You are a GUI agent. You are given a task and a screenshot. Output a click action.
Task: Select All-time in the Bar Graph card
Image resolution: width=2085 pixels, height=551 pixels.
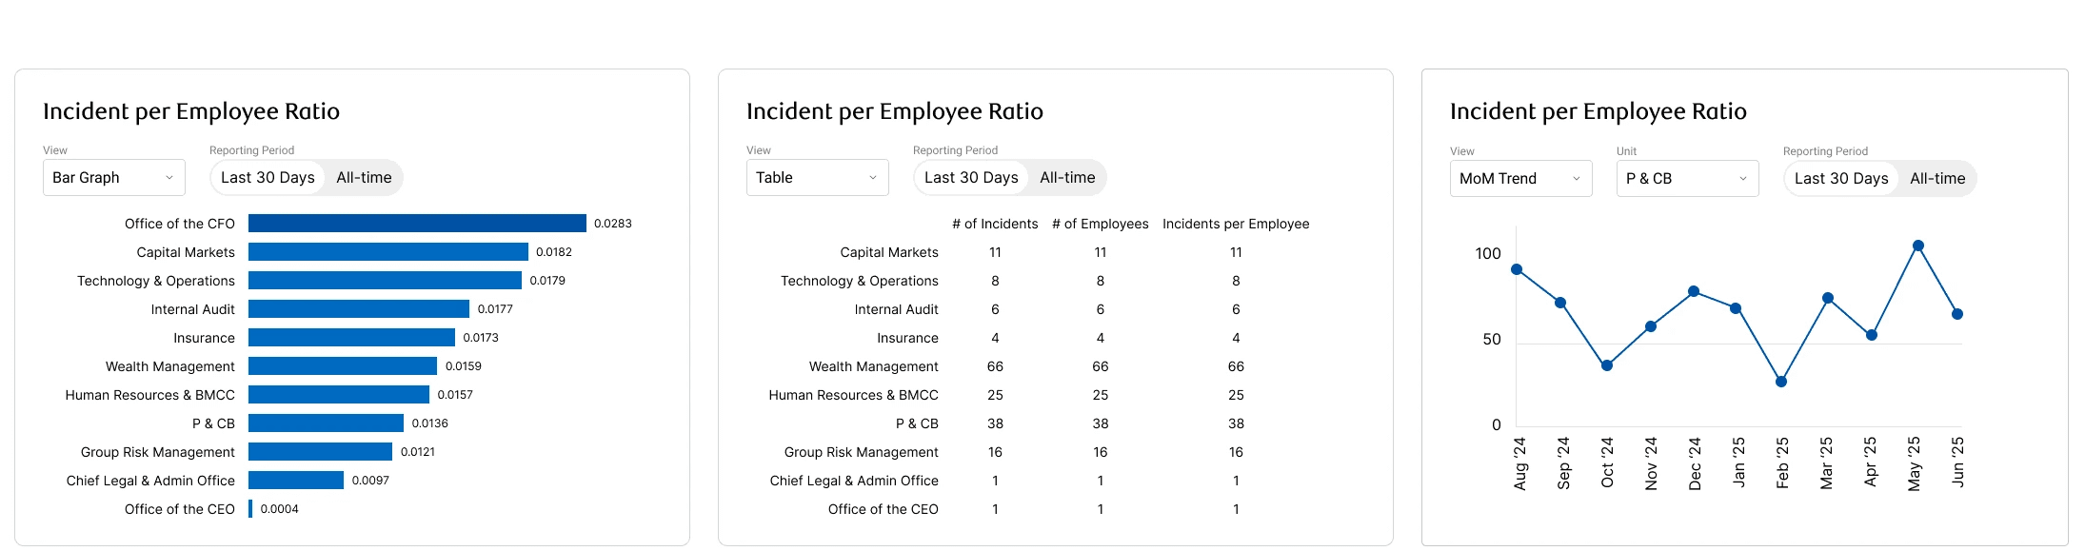point(364,178)
